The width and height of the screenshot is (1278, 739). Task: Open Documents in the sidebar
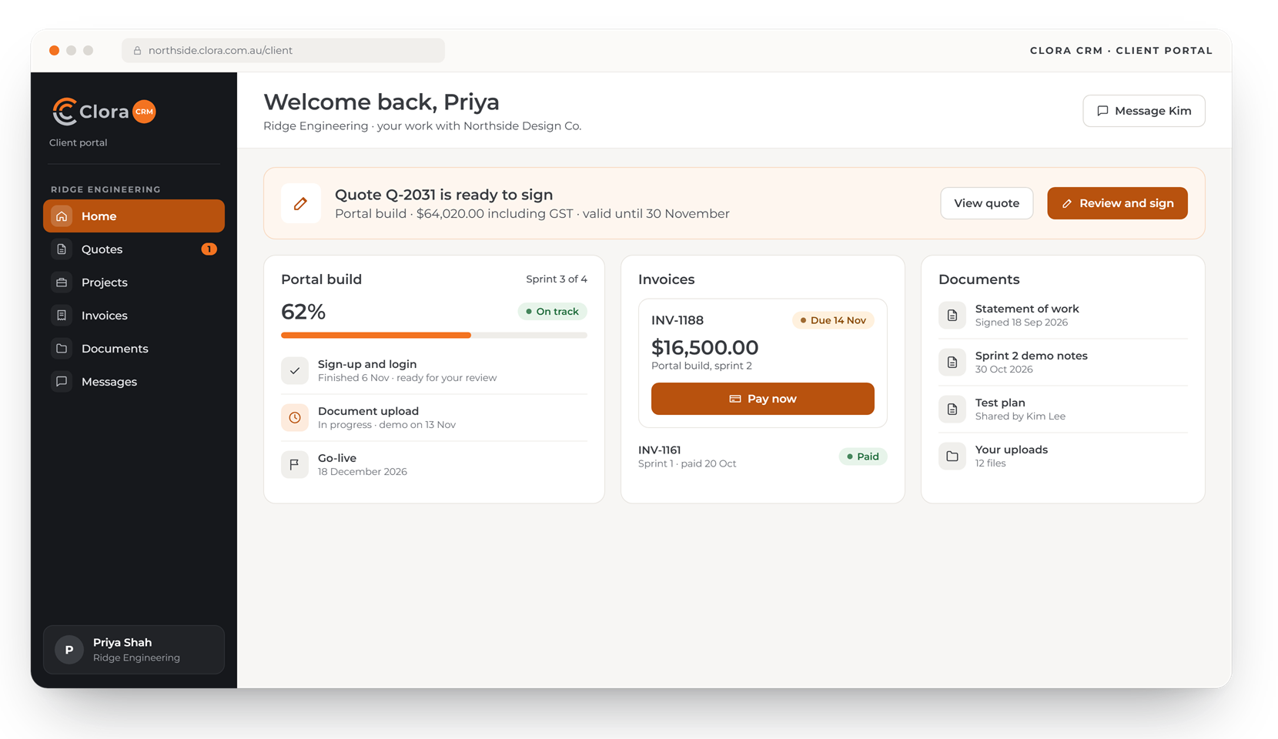click(x=134, y=349)
